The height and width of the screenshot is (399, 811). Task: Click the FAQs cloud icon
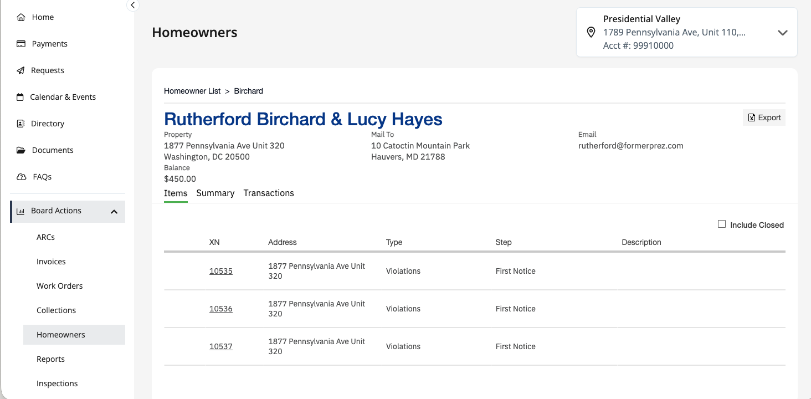click(22, 177)
